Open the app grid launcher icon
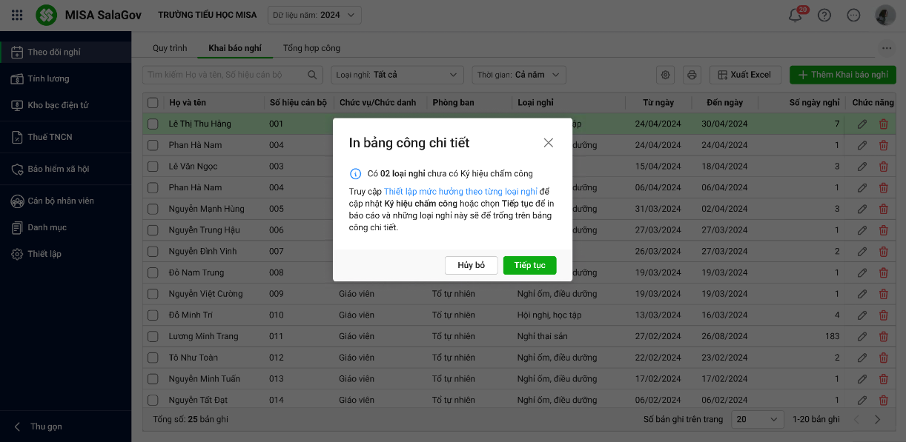 point(17,15)
